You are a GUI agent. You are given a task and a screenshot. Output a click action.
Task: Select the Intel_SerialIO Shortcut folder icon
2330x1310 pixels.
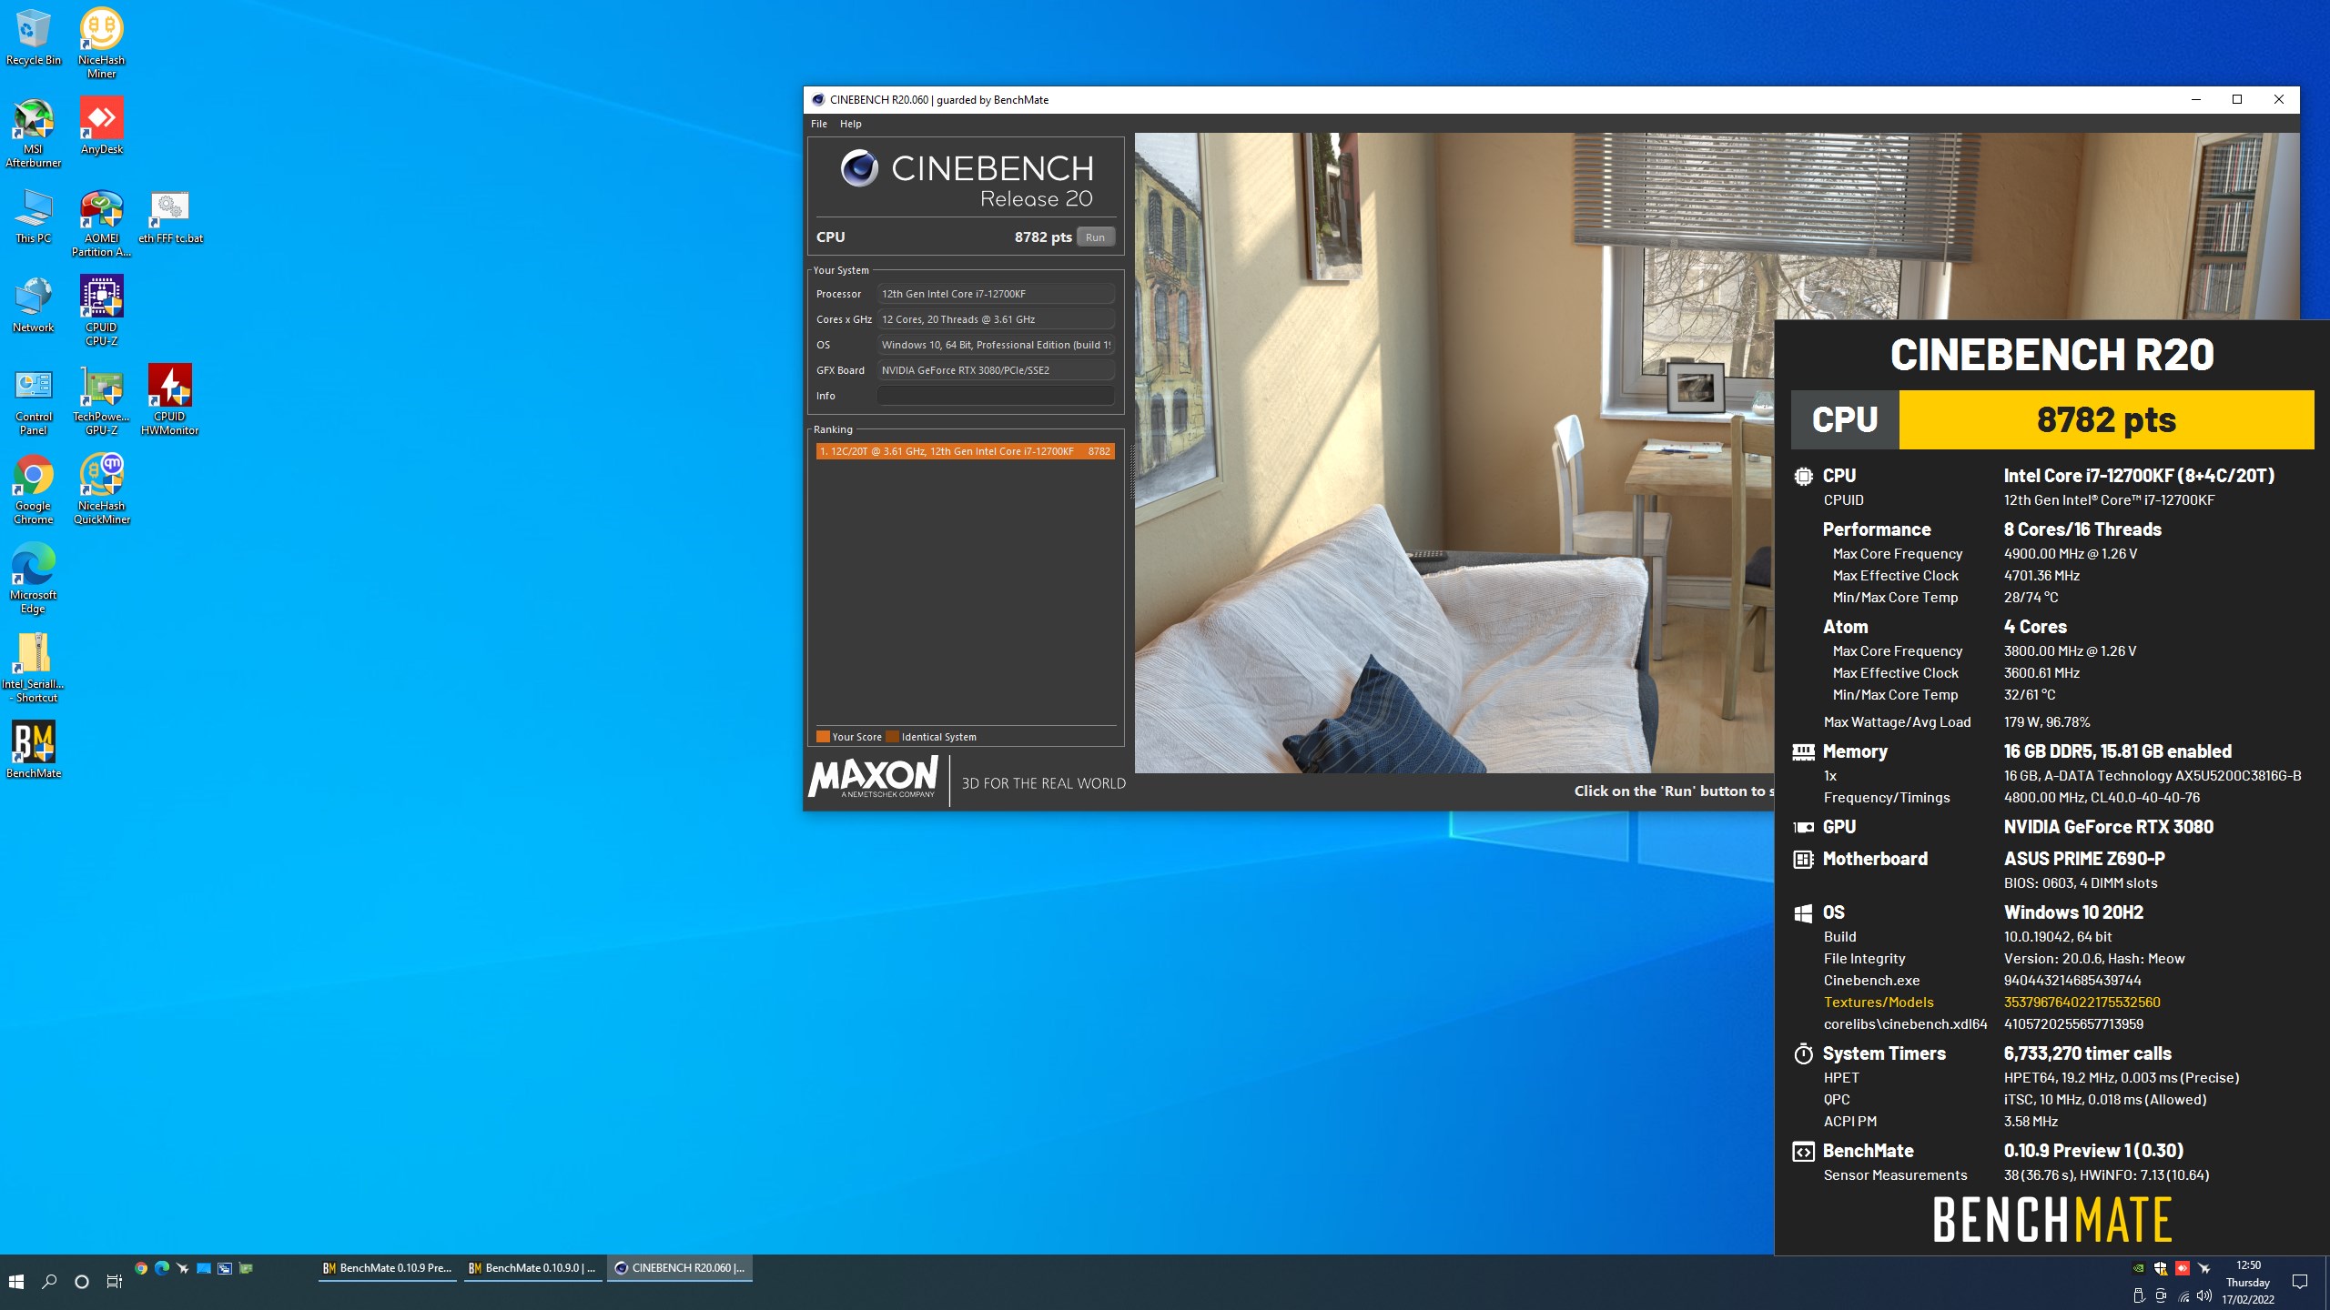coord(33,668)
